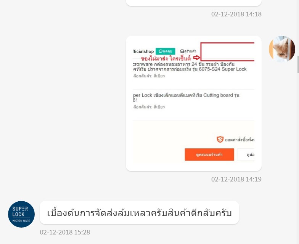
Task: Open the shared order screenshot image
Action: [194, 104]
